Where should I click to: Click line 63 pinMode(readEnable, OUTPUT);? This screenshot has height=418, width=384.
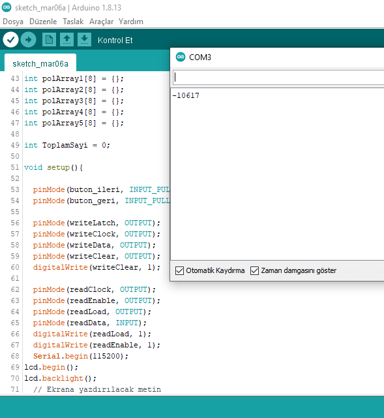(x=96, y=300)
